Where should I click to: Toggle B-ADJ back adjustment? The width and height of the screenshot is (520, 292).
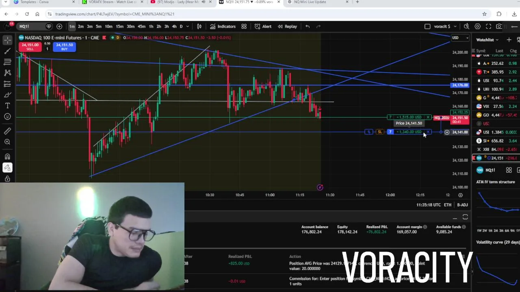coord(462,205)
